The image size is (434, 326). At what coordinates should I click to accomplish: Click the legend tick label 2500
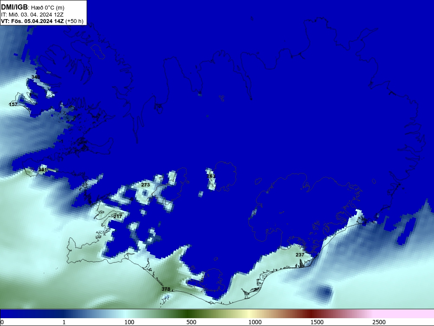coord(379,322)
